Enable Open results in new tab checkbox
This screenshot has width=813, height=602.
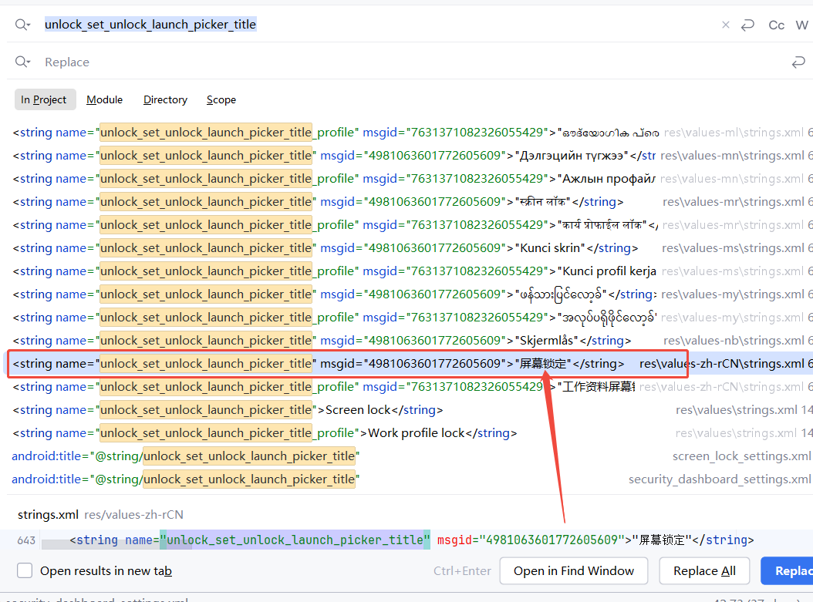pos(25,570)
